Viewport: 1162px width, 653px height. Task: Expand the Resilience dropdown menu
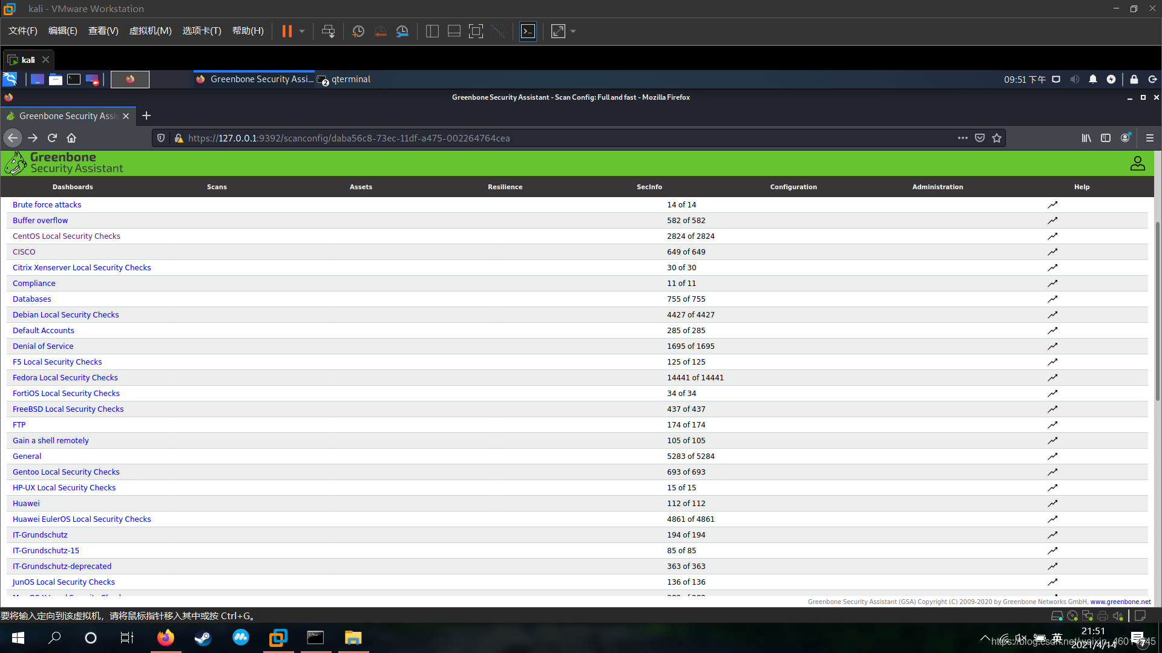click(505, 187)
